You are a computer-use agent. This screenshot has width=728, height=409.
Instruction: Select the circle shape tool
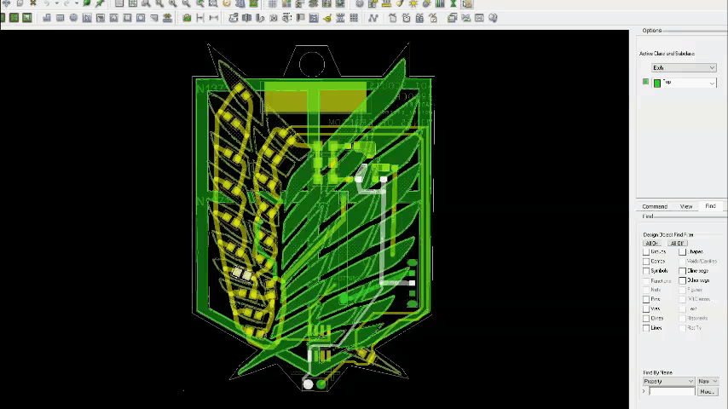tap(73, 18)
